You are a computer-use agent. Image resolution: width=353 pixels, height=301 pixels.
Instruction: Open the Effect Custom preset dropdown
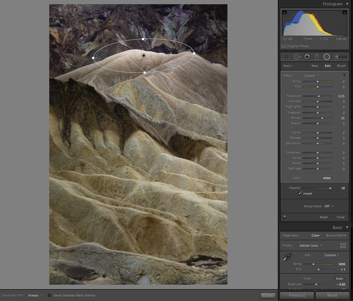[x=311, y=76]
